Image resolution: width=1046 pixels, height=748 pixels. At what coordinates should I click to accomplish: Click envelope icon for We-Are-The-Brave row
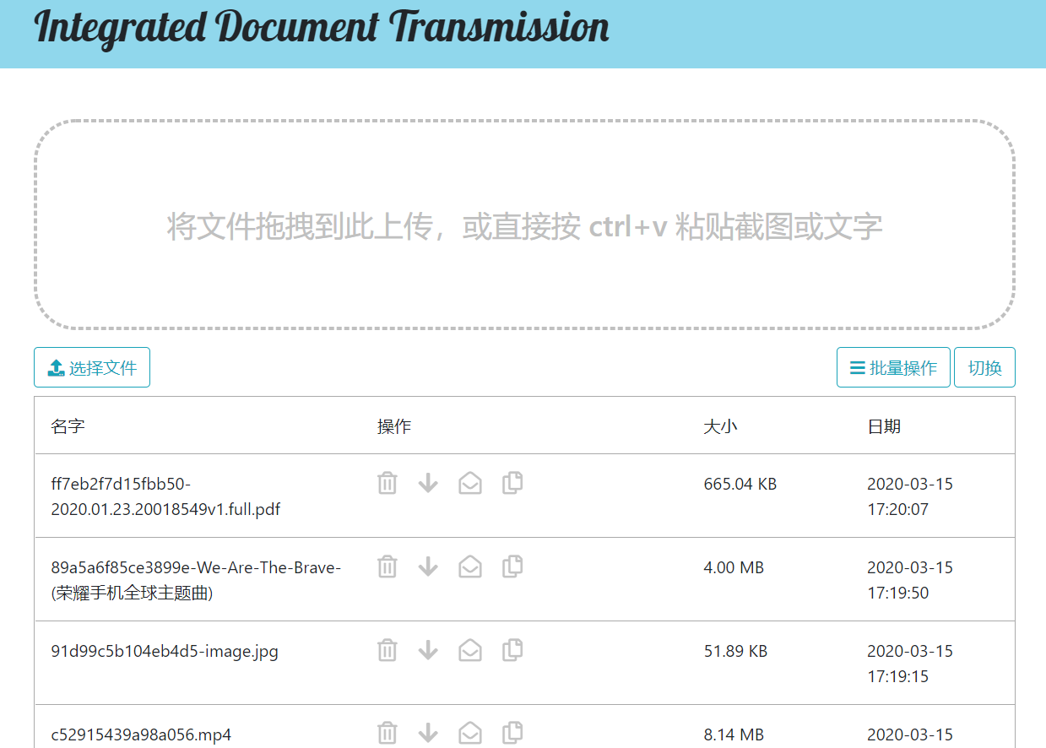(x=470, y=566)
